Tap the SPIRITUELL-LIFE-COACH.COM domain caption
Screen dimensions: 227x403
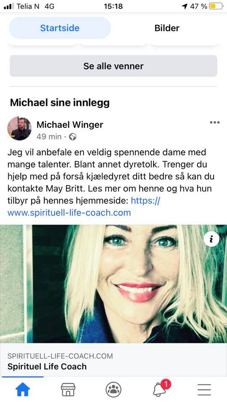pos(60,356)
